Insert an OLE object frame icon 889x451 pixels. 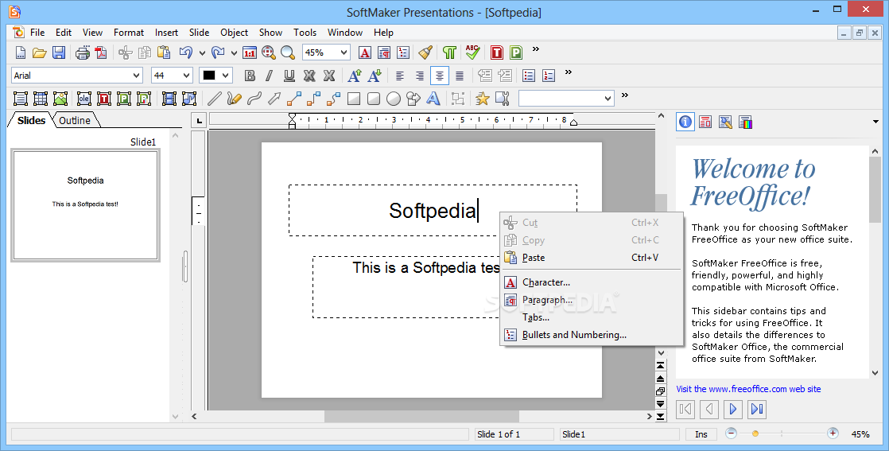[x=84, y=99]
